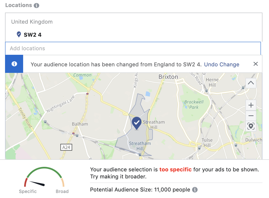
Task: Click Undo Change link
Action: [221, 65]
